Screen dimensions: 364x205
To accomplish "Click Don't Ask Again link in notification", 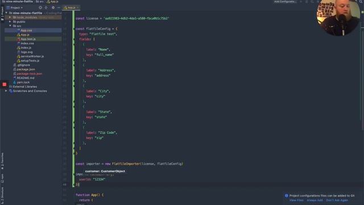I will pos(337,200).
